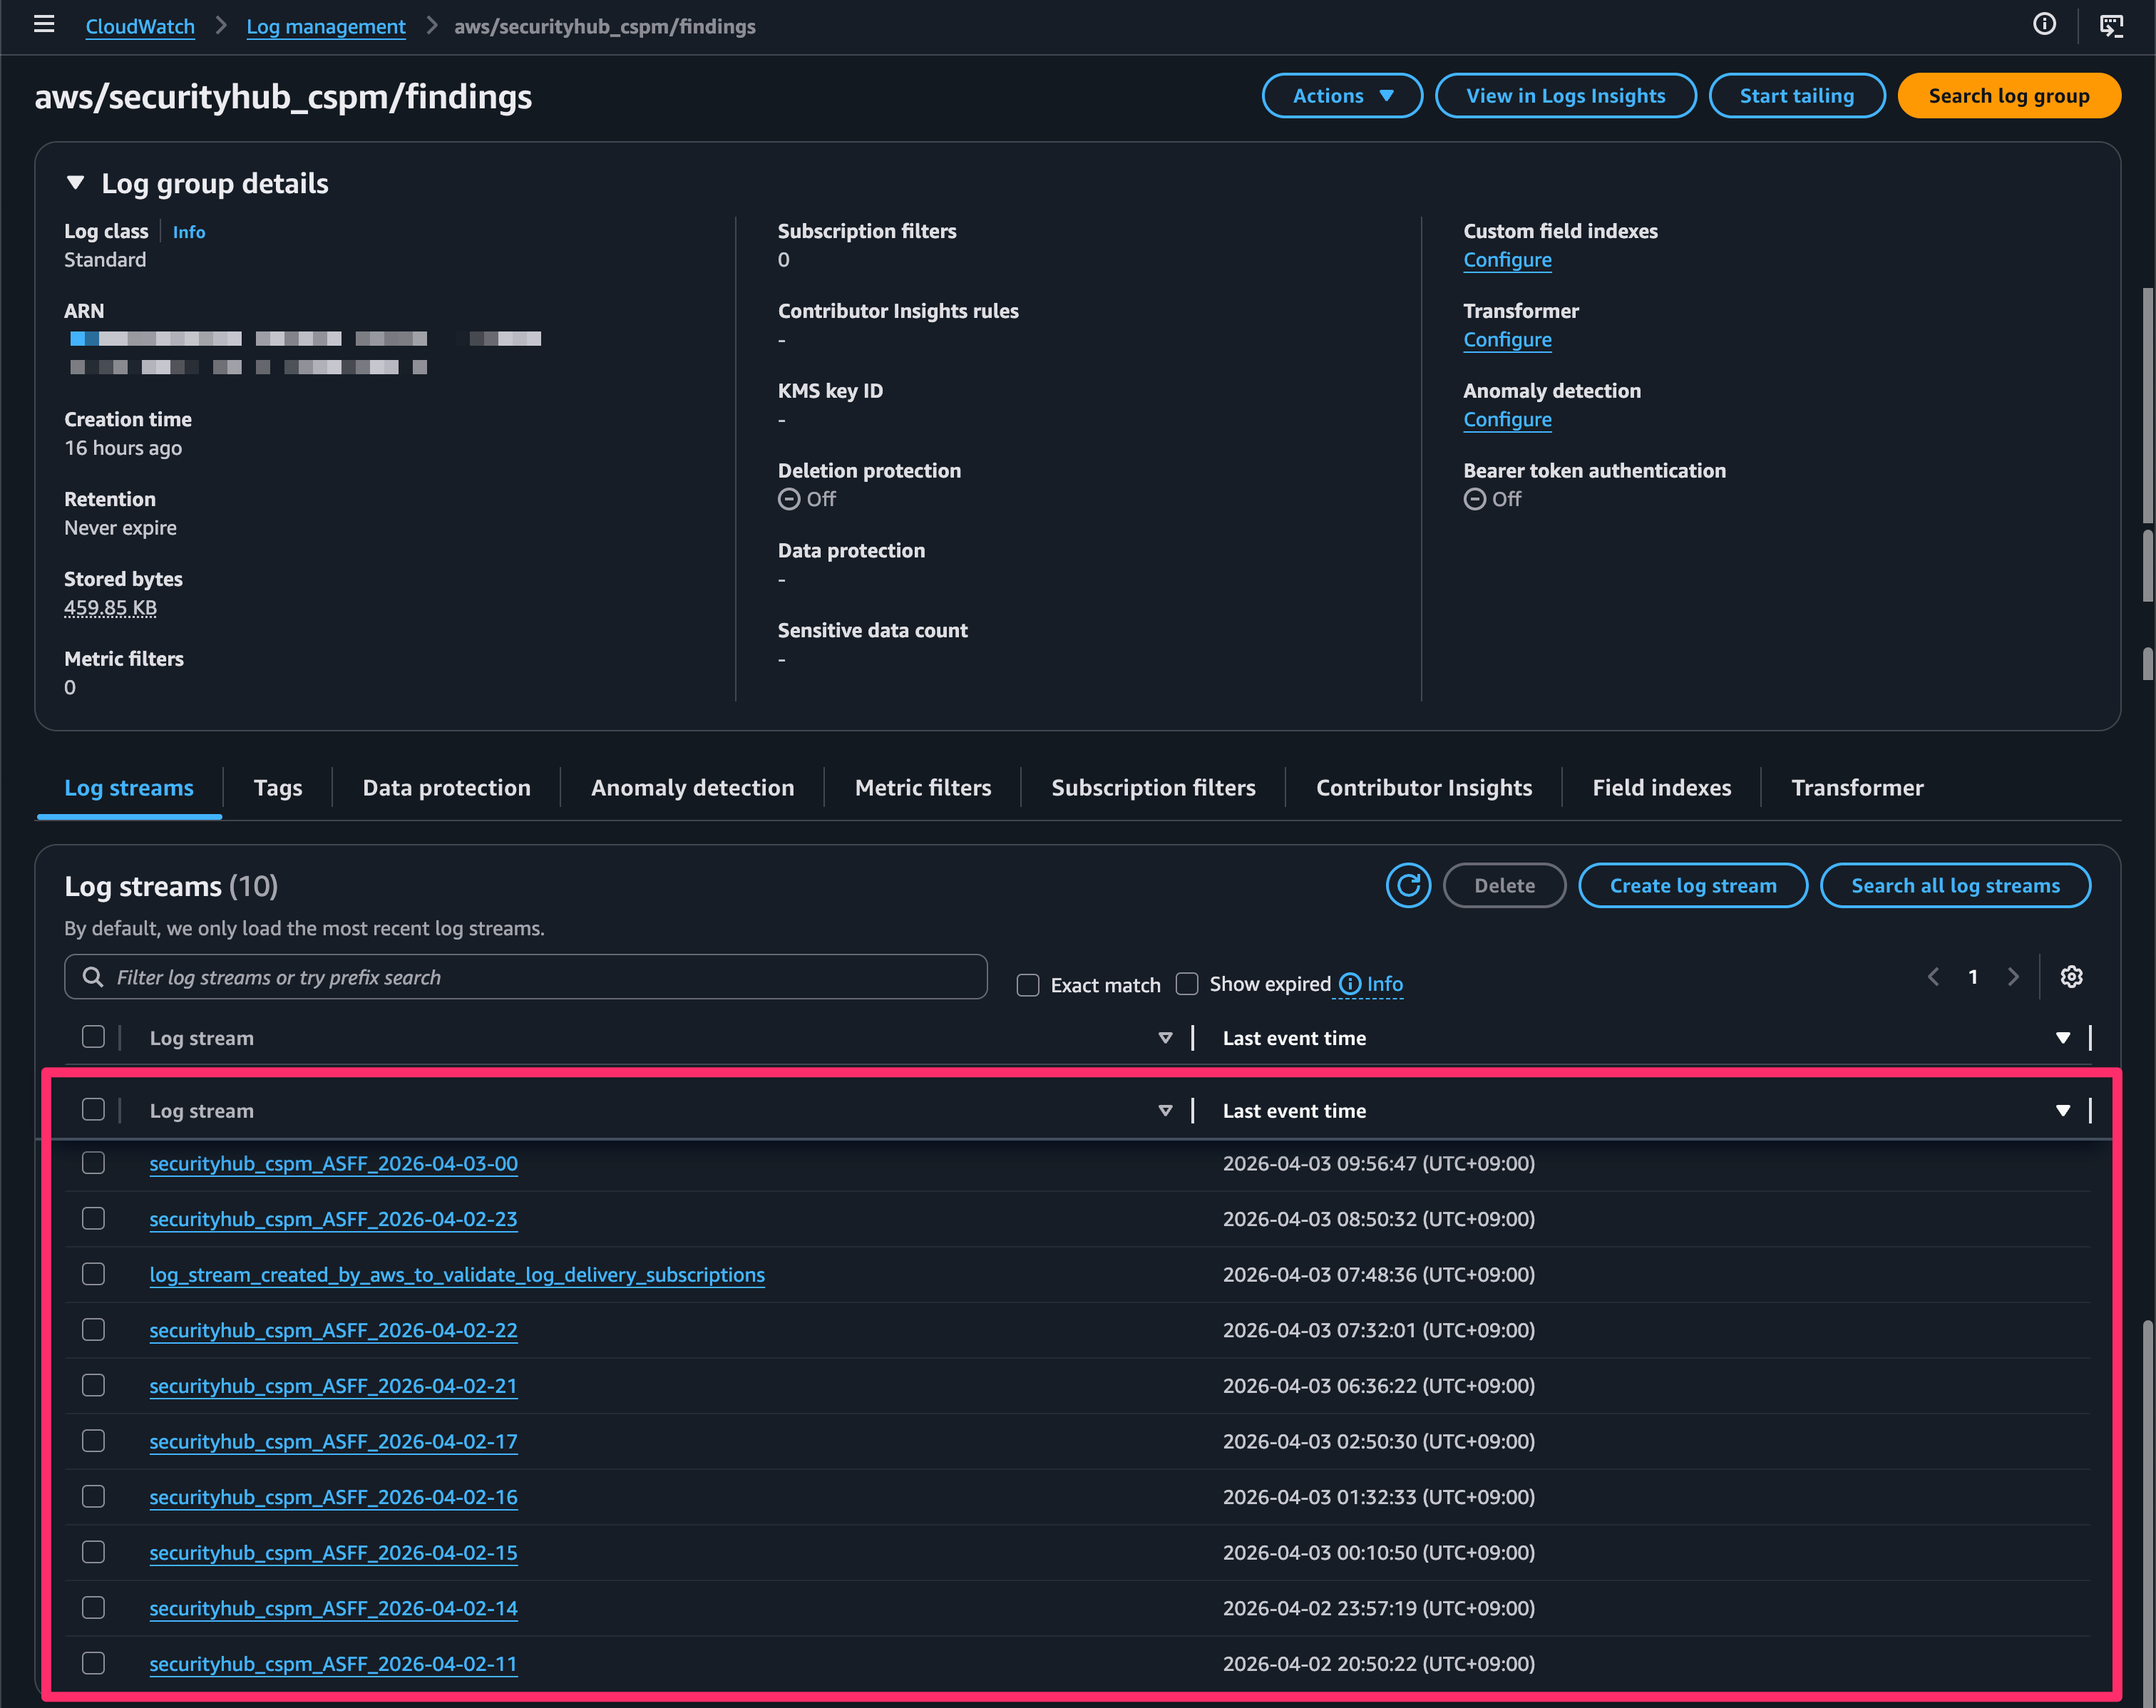
Task: Go to previous page of log streams
Action: coord(1934,977)
